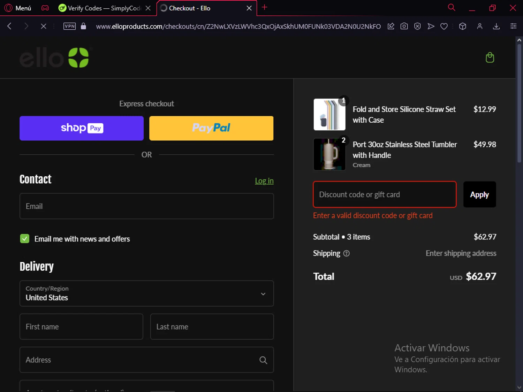The image size is (523, 392).
Task: Open the tab search magnifier icon
Action: (452, 7)
